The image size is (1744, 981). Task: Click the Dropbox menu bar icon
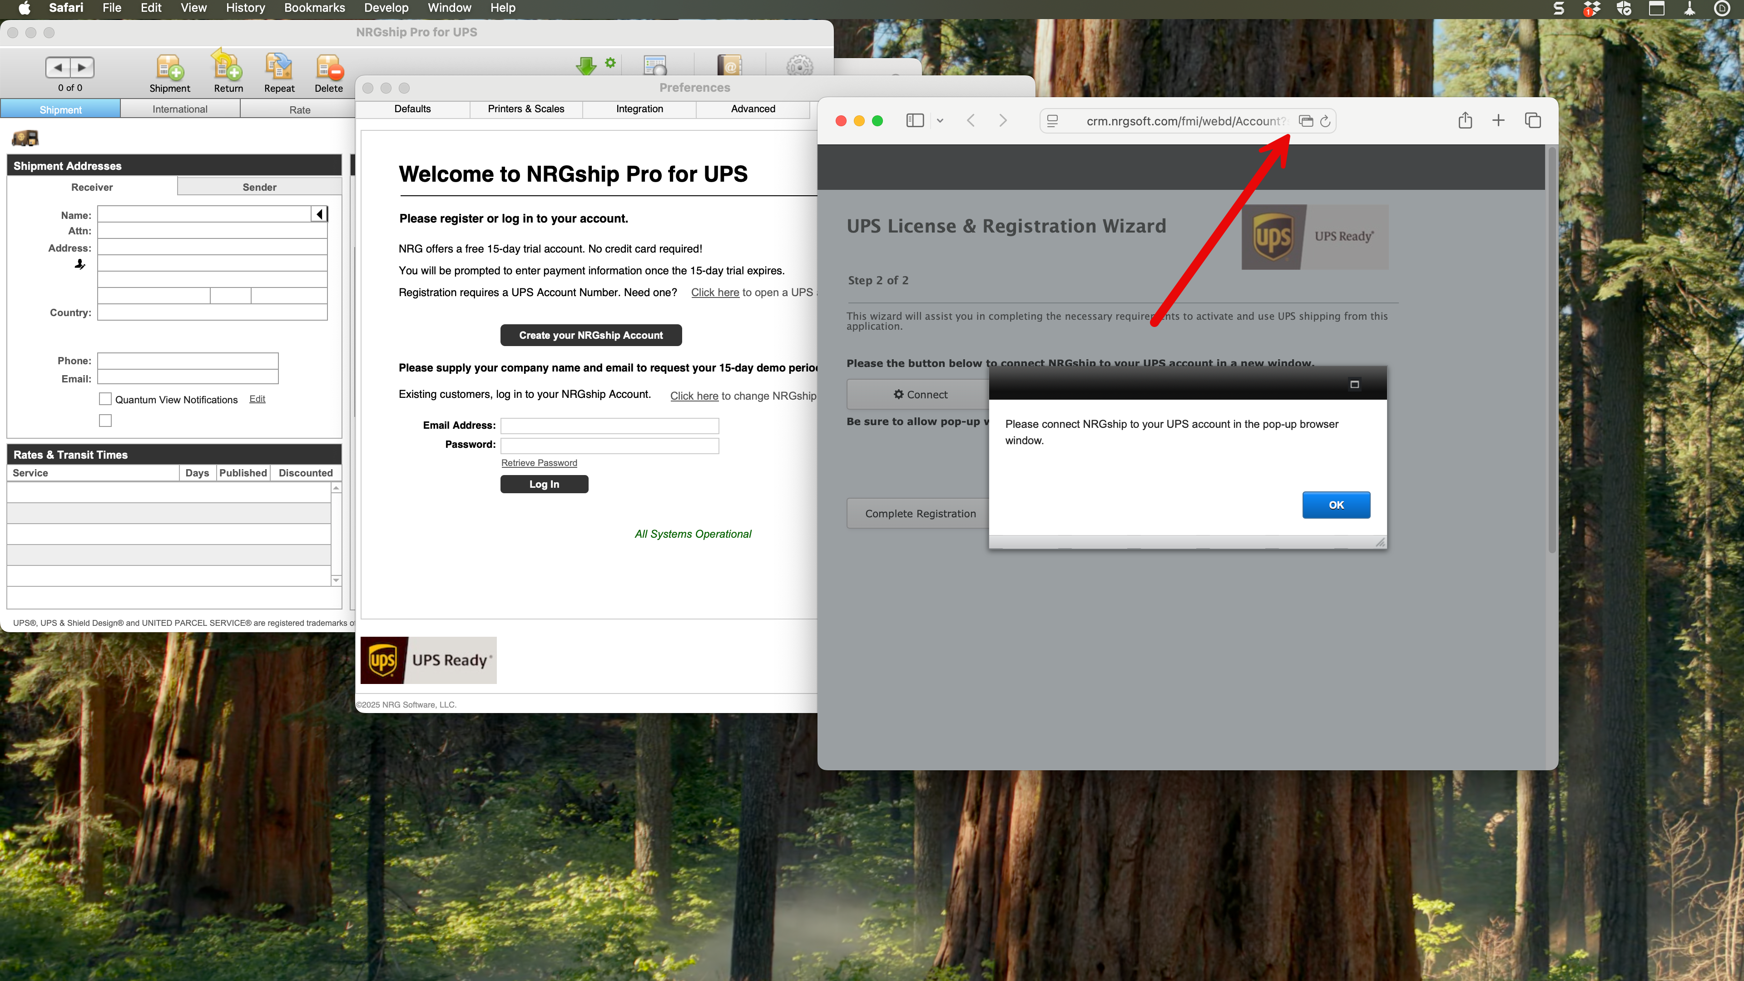[x=1592, y=8]
